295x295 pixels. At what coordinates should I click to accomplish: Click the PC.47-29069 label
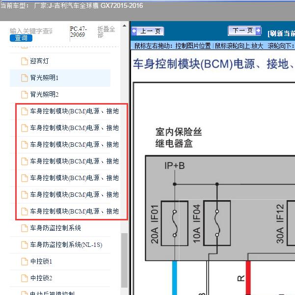coord(78,32)
